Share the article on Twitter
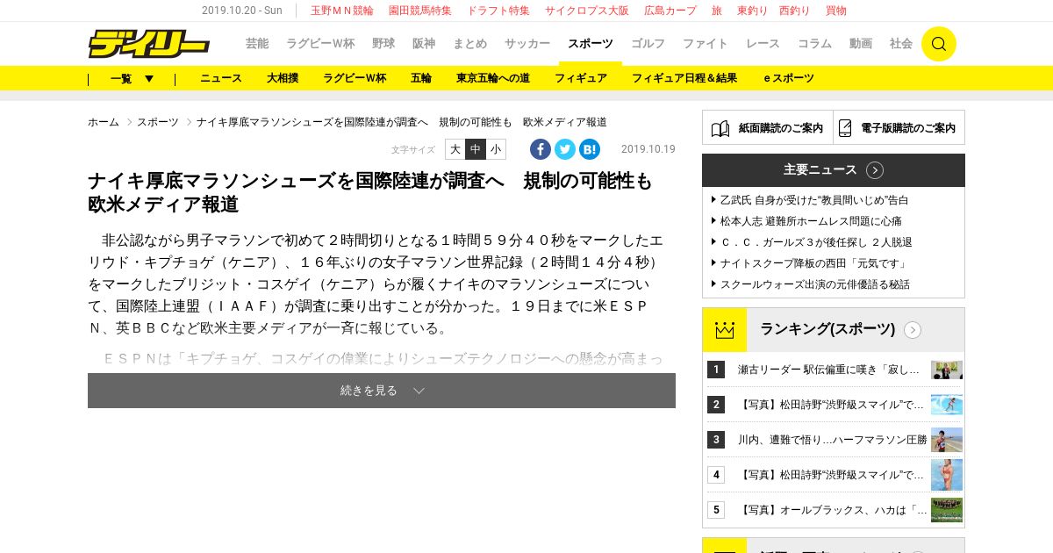Viewport: 1053px width, 553px height. 565,149
